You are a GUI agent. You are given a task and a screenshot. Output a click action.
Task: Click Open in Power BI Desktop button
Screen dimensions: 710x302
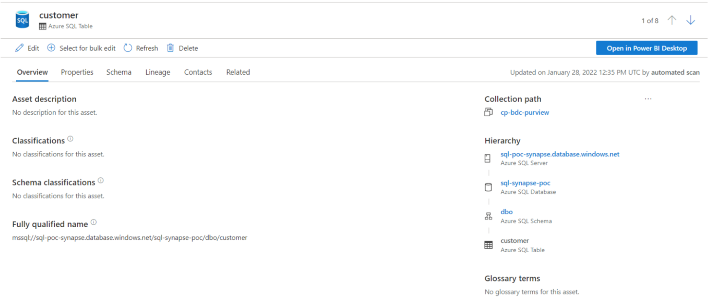[x=647, y=48]
